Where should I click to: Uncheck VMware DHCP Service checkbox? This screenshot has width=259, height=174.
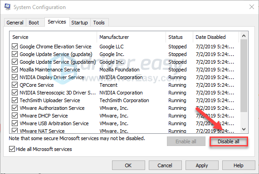click(x=15, y=116)
